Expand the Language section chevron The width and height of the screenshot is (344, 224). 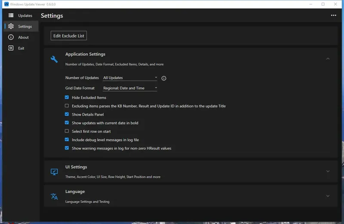point(328,196)
